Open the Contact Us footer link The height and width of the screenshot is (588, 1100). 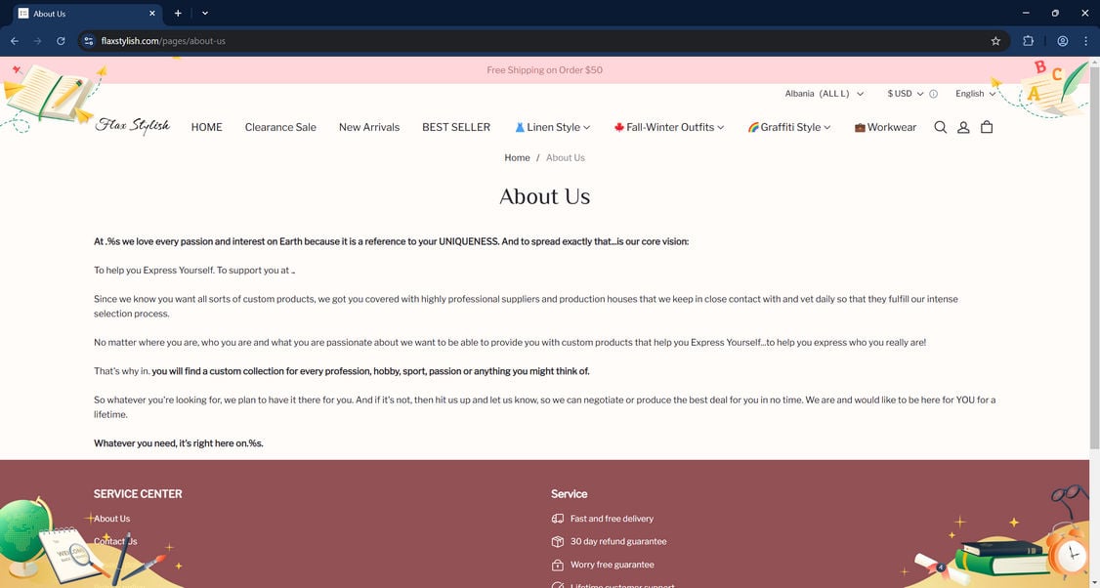click(x=115, y=542)
